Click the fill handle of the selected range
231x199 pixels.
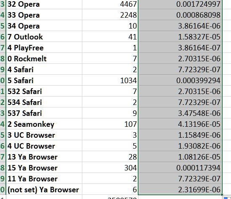[x=222, y=194]
